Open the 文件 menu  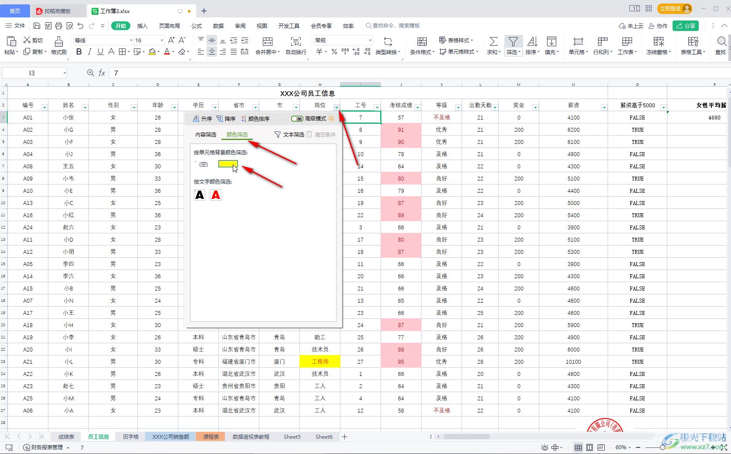pos(15,26)
